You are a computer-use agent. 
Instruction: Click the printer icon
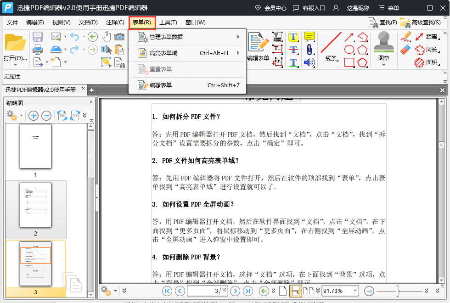38,49
